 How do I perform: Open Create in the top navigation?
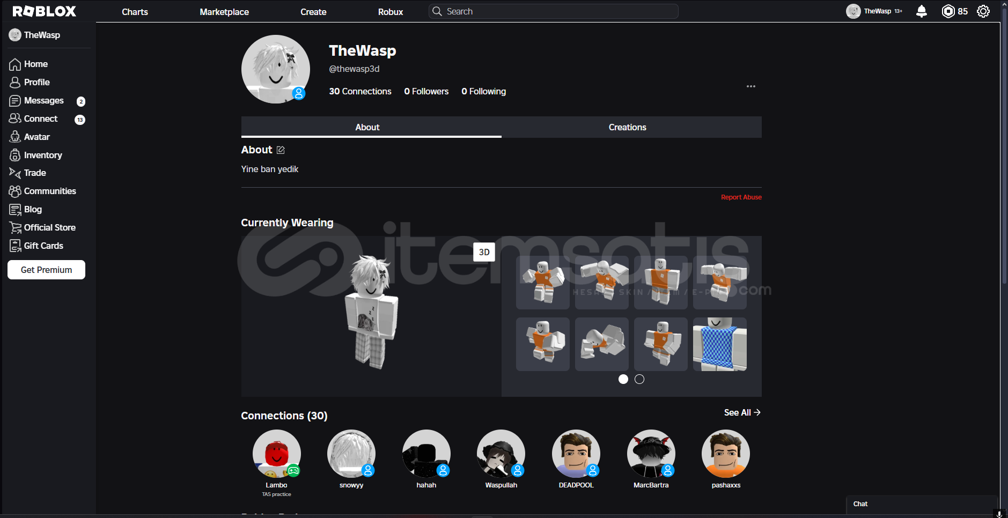pos(313,12)
